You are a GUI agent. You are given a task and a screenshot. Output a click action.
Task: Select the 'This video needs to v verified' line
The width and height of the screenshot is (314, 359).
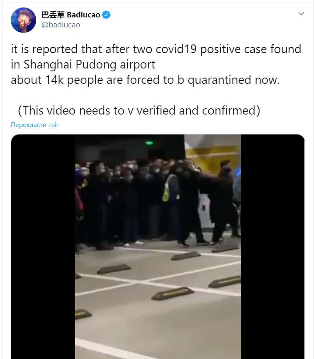[x=139, y=110]
